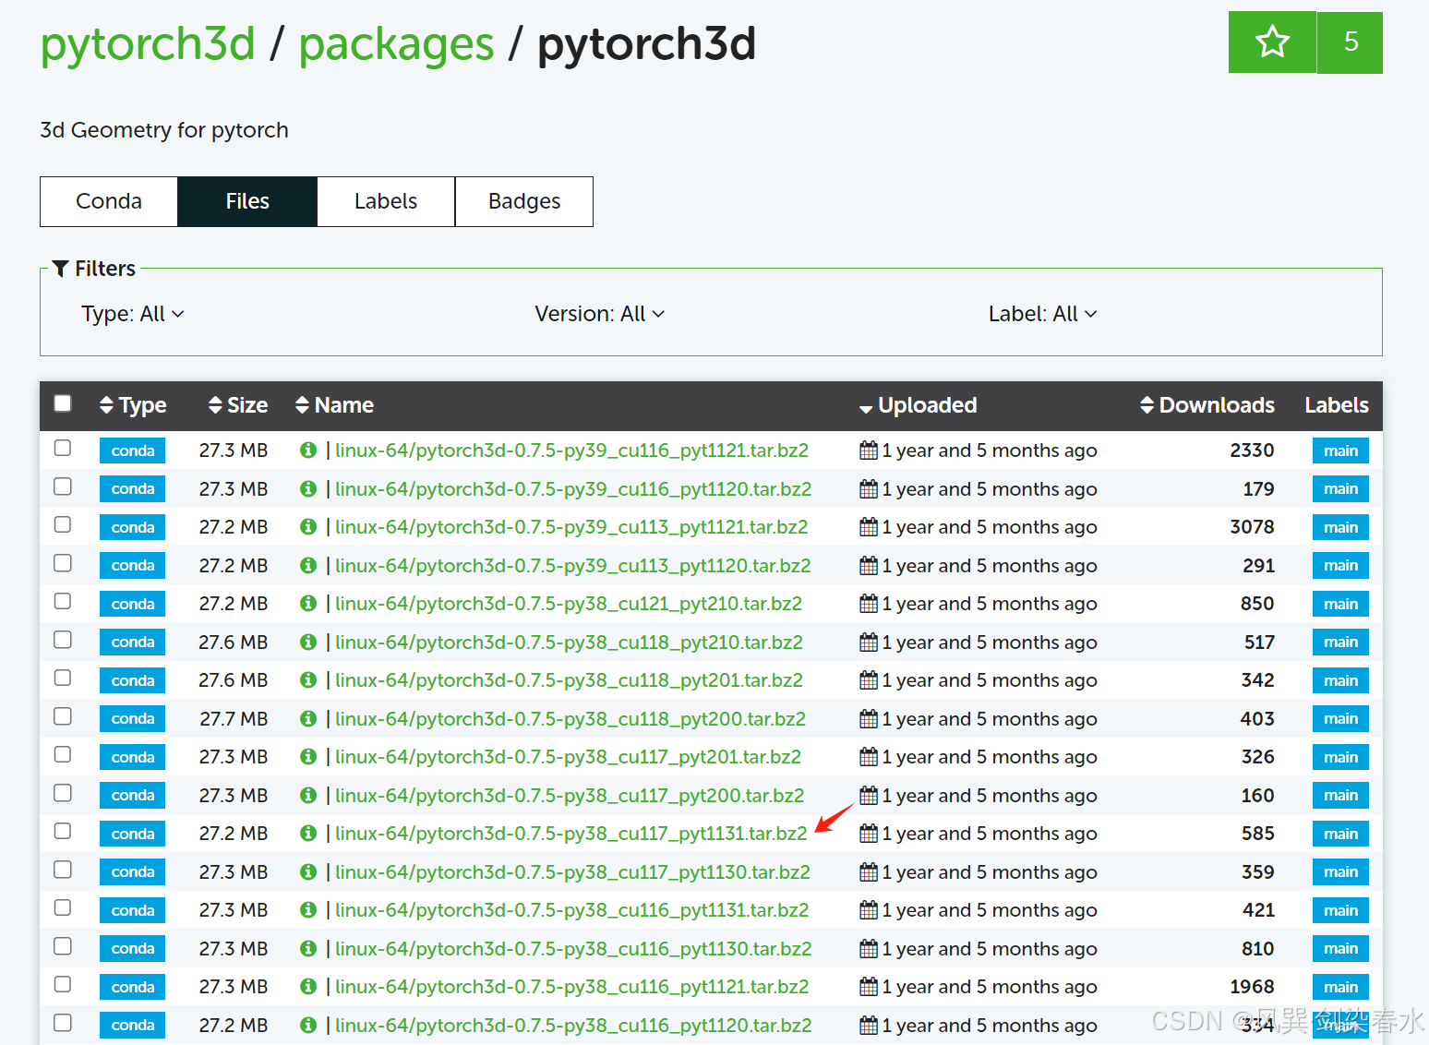Sort table by Uploaded column
The height and width of the screenshot is (1045, 1429).
(x=918, y=405)
